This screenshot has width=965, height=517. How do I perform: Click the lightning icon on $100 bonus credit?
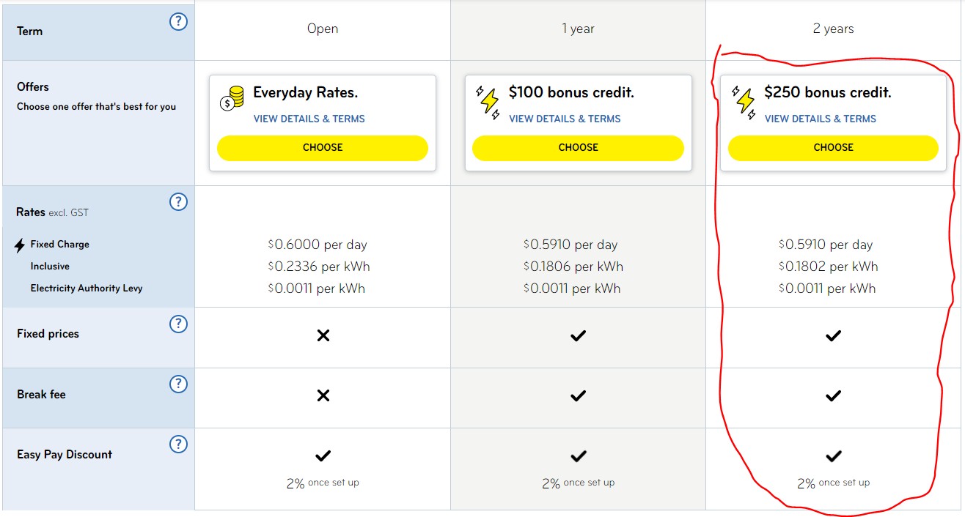click(488, 102)
